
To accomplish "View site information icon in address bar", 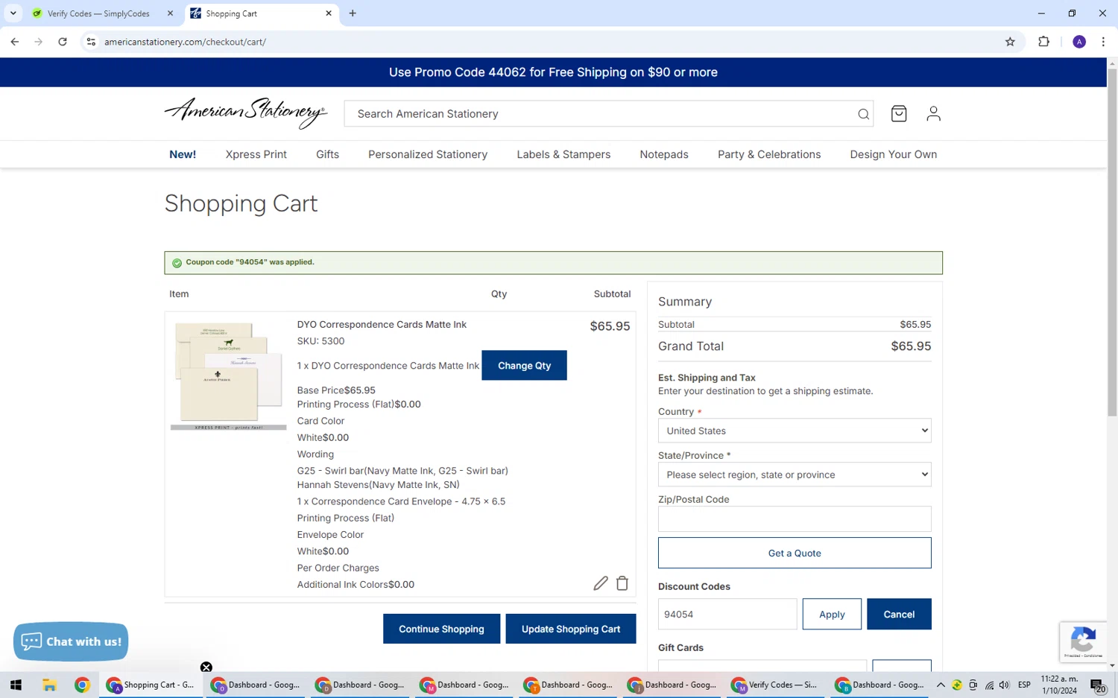I will point(91,42).
